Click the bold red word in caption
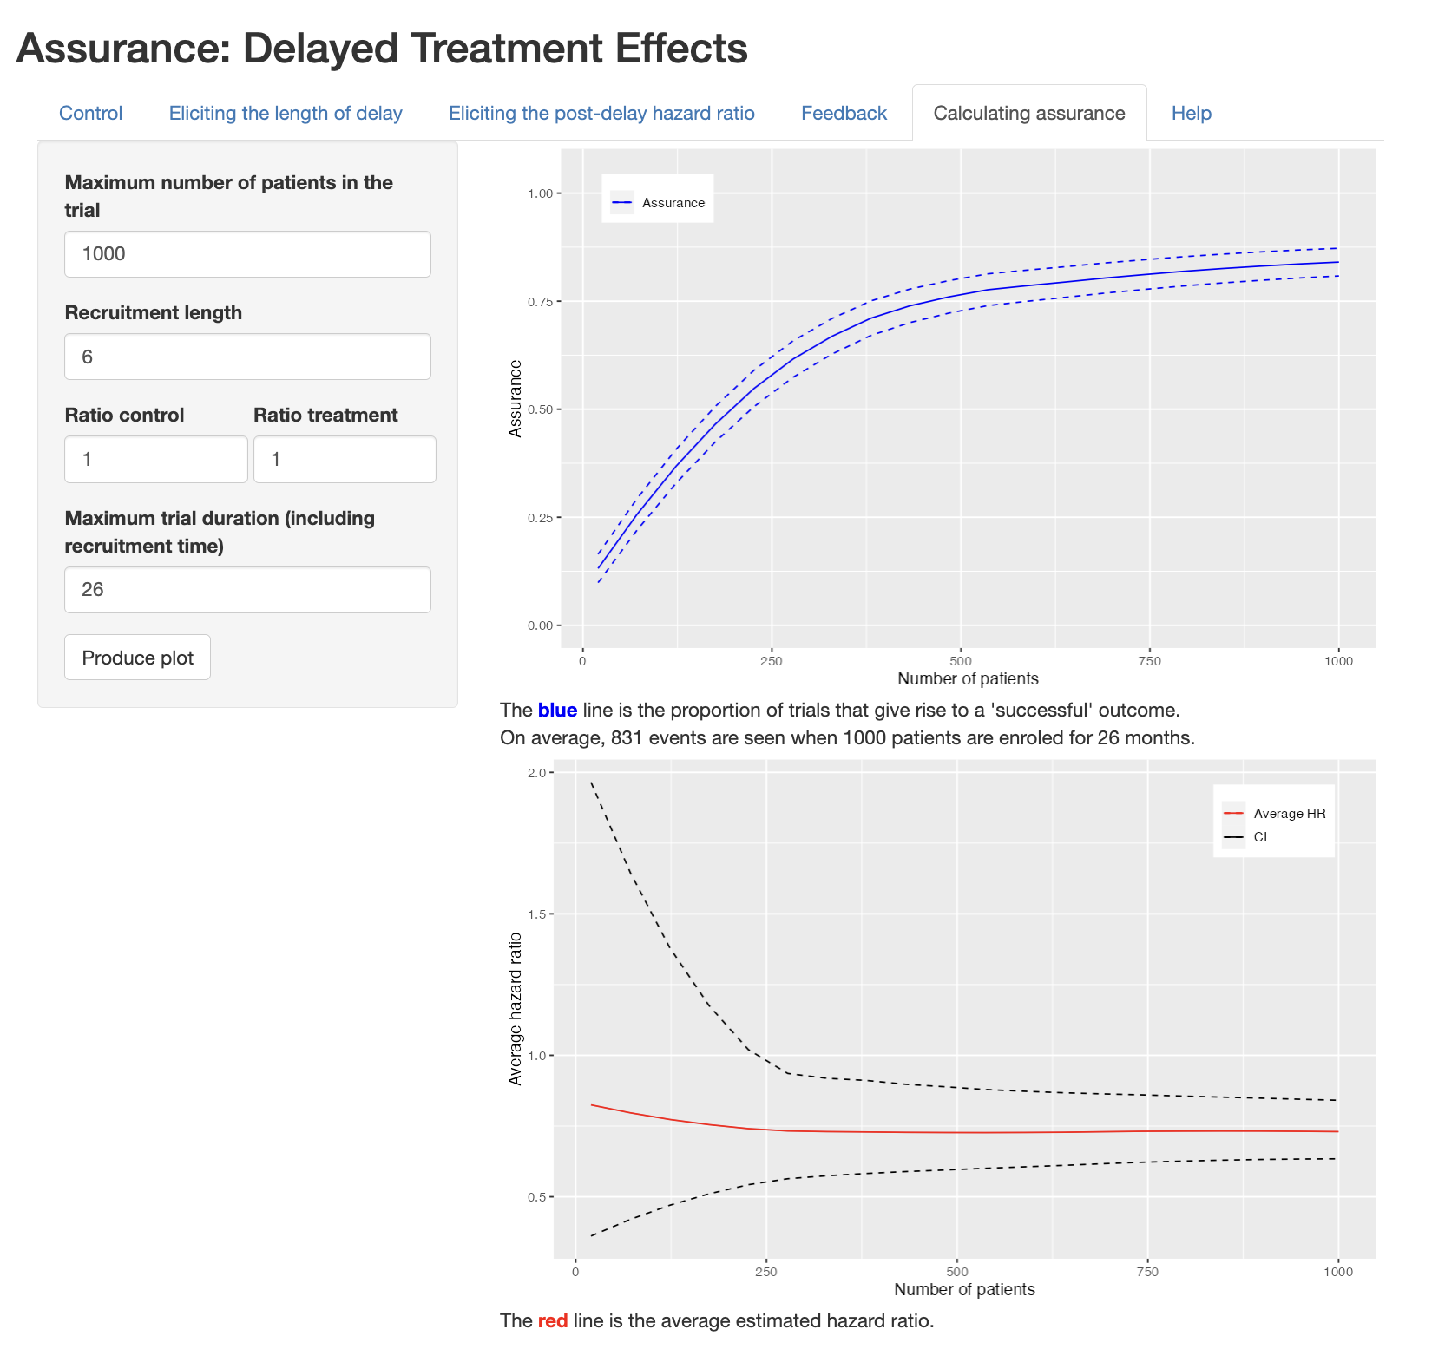The width and height of the screenshot is (1445, 1349). (553, 1320)
